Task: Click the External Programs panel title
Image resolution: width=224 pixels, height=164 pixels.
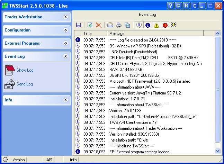Action: pos(22,43)
